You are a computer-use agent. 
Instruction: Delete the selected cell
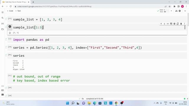[x=181, y=24]
